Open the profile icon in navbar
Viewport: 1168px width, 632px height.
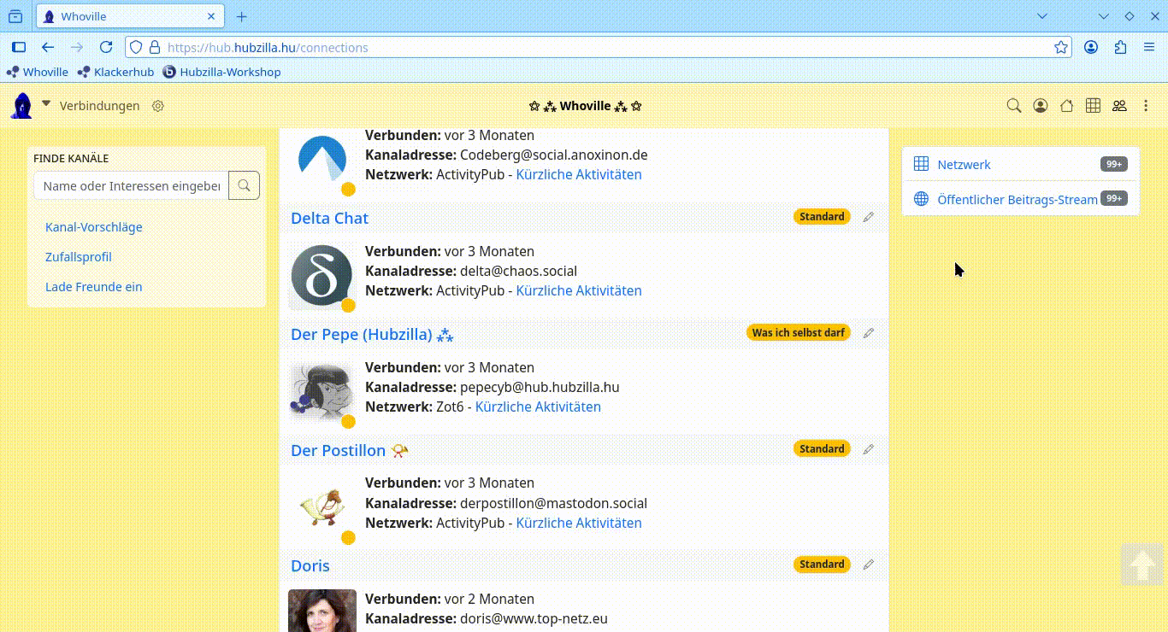[1041, 106]
